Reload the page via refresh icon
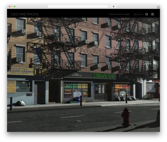Viewport: 167px width, 142px height. (109, 7)
